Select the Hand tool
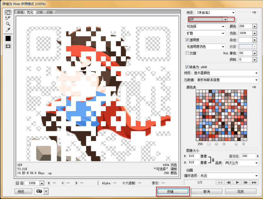 (x=8, y=12)
